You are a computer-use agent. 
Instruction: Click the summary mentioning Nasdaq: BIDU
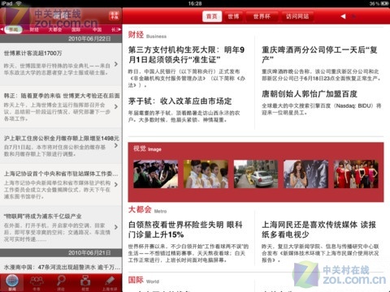click(322, 109)
